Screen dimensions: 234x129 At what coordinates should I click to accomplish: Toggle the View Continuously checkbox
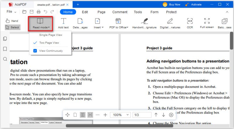click(35, 51)
